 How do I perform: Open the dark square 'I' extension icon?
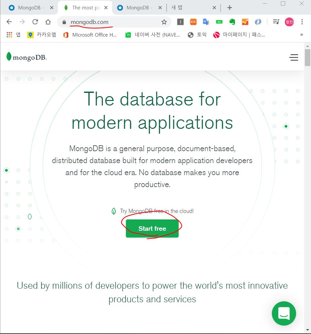click(x=180, y=22)
